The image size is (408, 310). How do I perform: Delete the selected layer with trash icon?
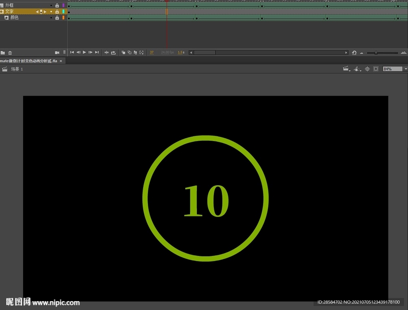10,53
